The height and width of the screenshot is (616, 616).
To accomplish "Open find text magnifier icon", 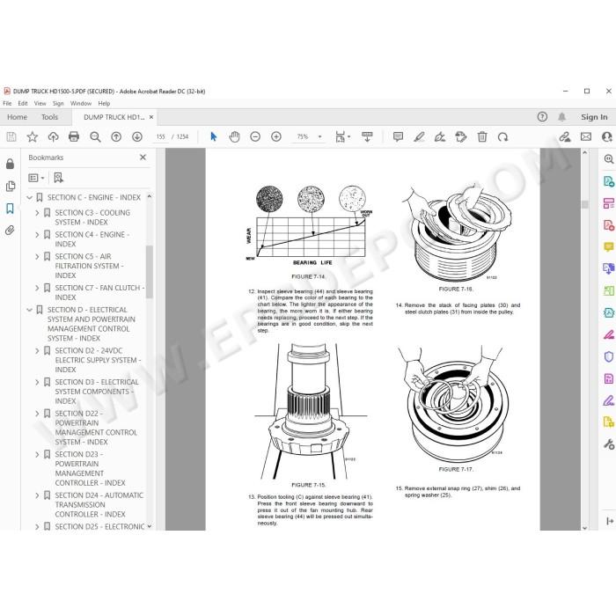I will (95, 136).
